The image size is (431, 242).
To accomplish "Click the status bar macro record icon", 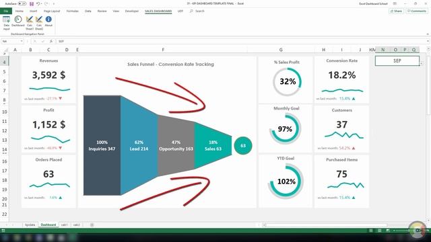I will 3,231.
